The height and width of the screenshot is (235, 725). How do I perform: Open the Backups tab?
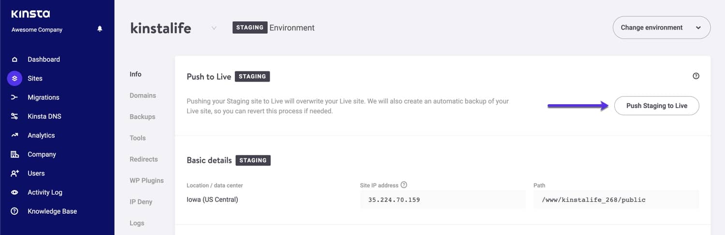point(142,117)
